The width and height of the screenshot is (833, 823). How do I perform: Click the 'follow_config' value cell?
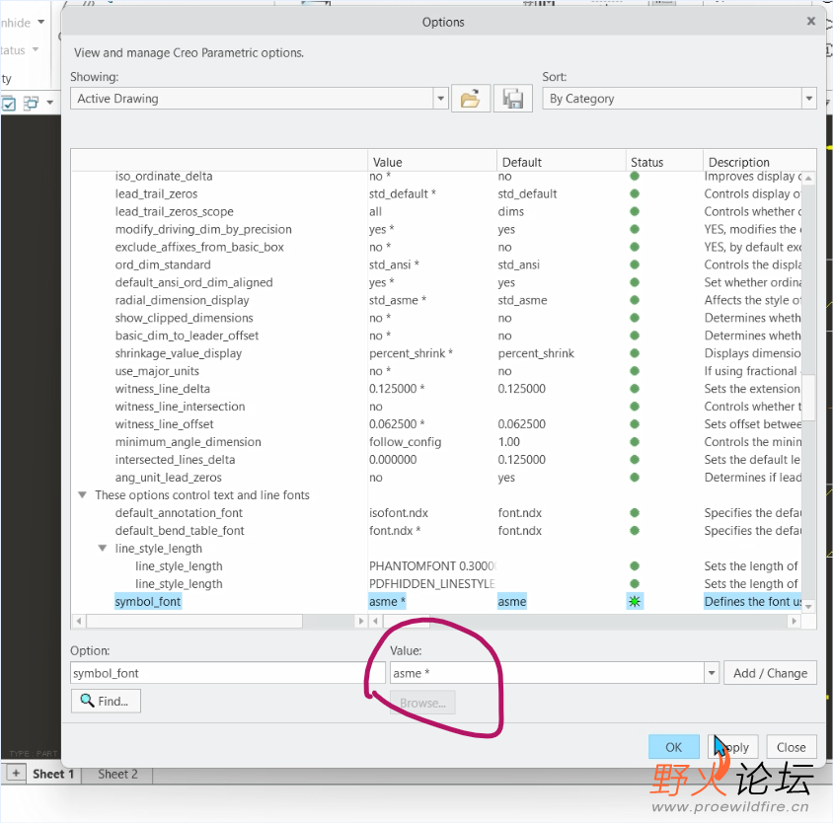coord(405,441)
